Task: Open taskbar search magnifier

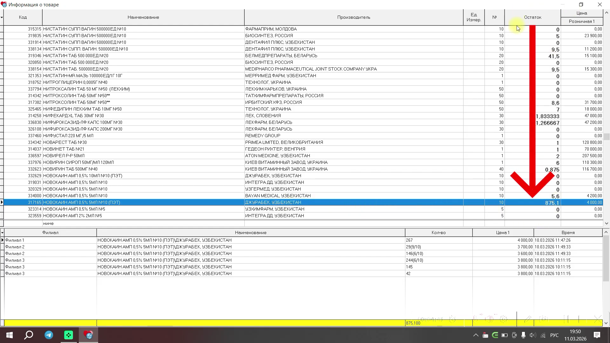Action: pos(29,335)
